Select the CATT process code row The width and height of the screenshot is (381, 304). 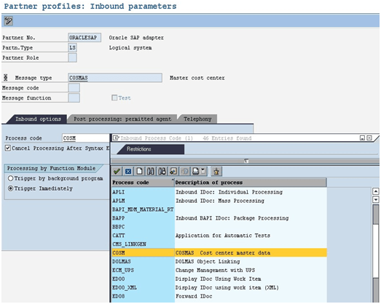[x=143, y=236]
